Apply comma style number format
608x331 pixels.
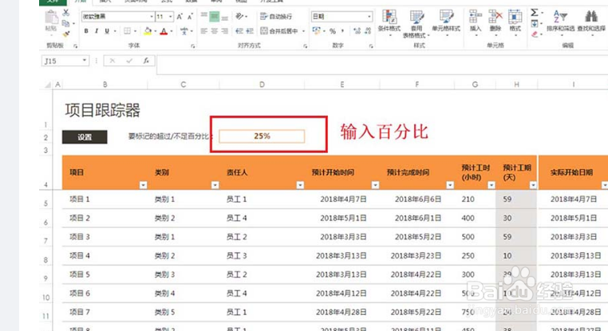coord(343,31)
